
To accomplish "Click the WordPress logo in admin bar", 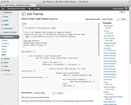I will 3,9.
